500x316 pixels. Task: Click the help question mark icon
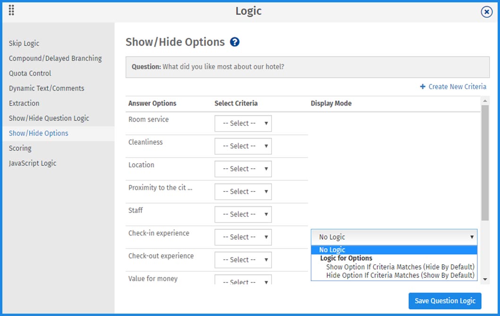pos(235,42)
